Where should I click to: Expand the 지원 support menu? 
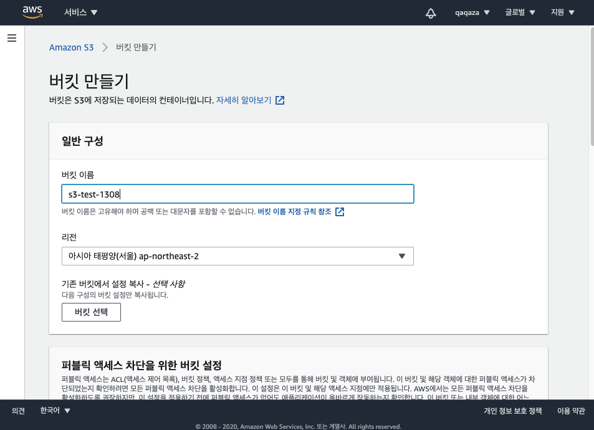(x=562, y=12)
